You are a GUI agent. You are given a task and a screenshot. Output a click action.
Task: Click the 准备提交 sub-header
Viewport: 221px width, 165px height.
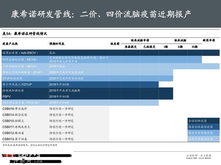(131, 47)
